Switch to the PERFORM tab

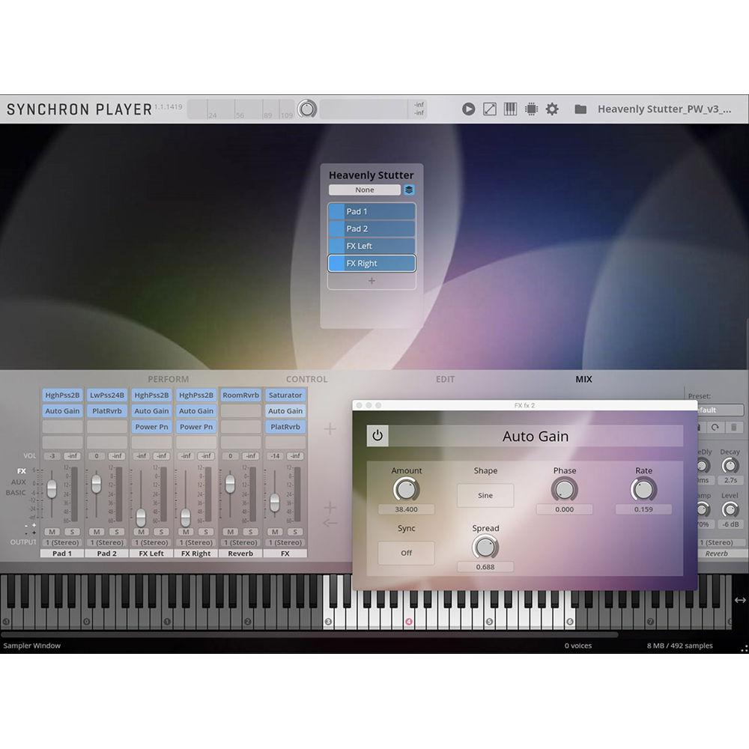pyautogui.click(x=169, y=379)
